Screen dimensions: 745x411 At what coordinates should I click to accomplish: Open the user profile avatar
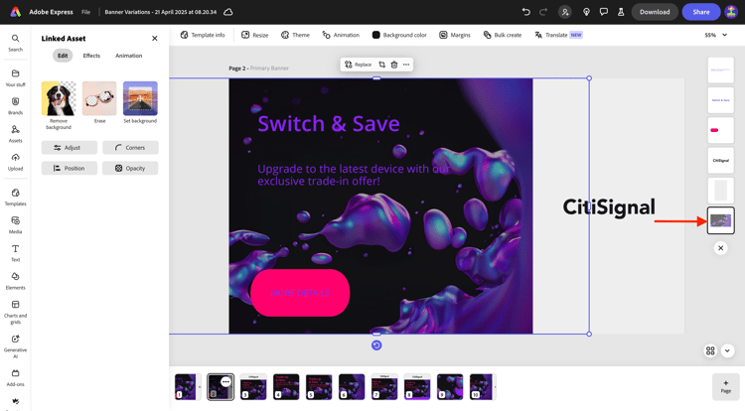pyautogui.click(x=731, y=12)
